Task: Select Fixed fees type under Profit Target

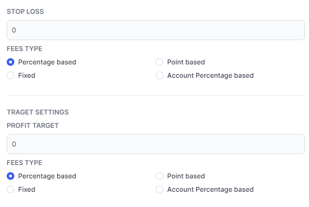Action: [11, 189]
